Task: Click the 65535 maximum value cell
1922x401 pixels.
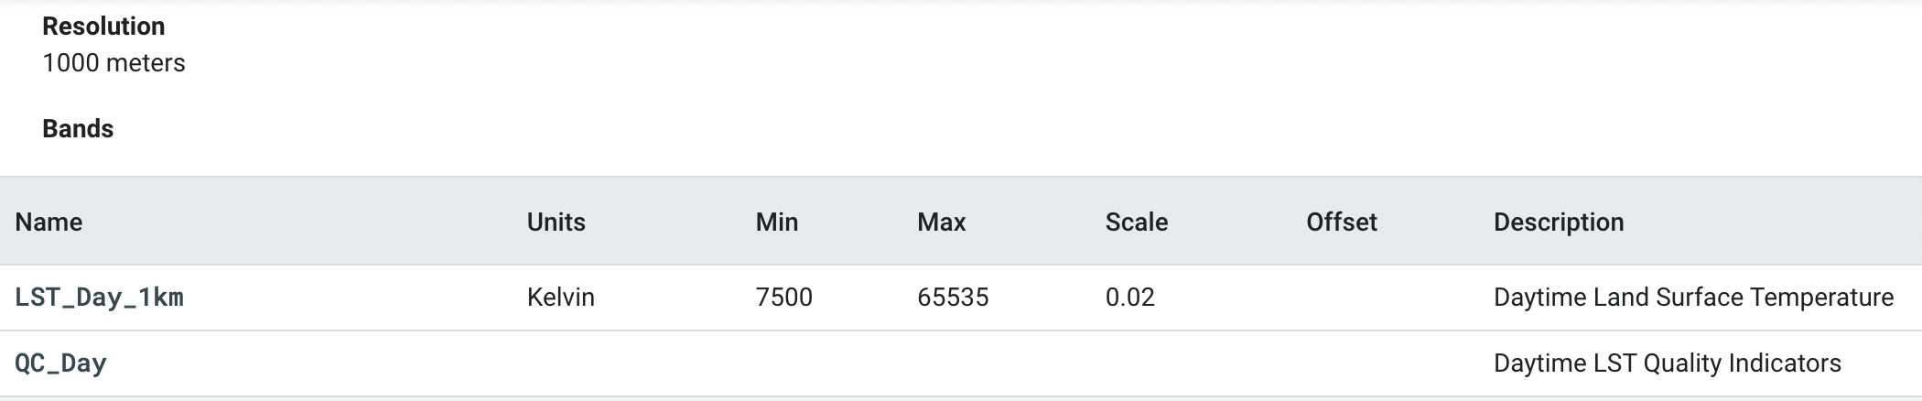Action: coord(953,298)
